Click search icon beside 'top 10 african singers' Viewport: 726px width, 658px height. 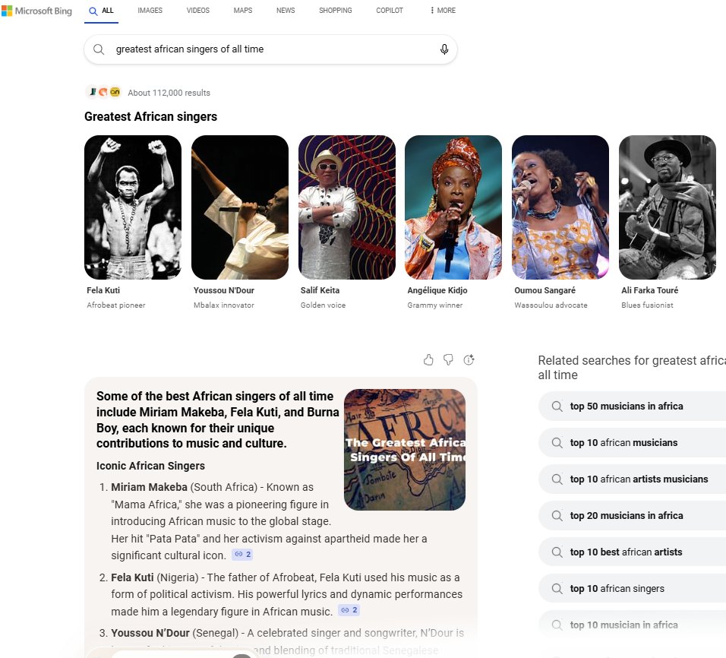click(557, 589)
